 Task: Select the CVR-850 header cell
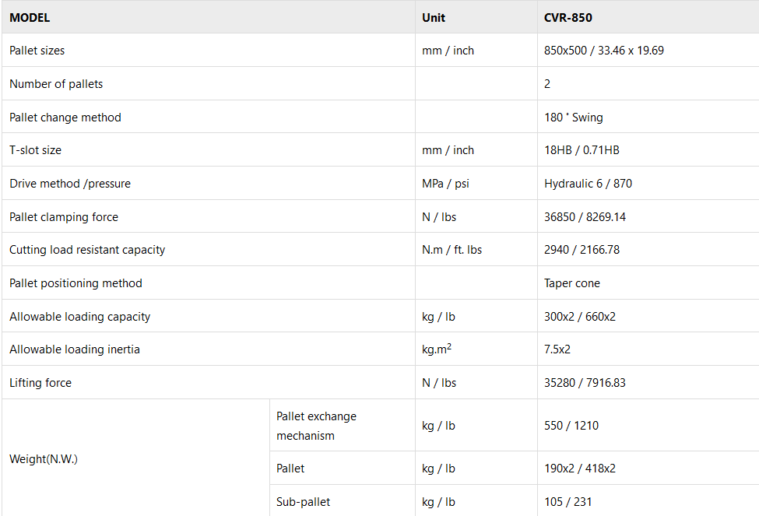568,17
